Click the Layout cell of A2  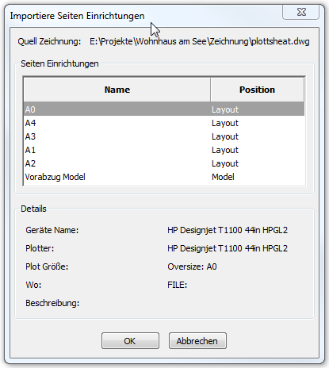pyautogui.click(x=225, y=163)
